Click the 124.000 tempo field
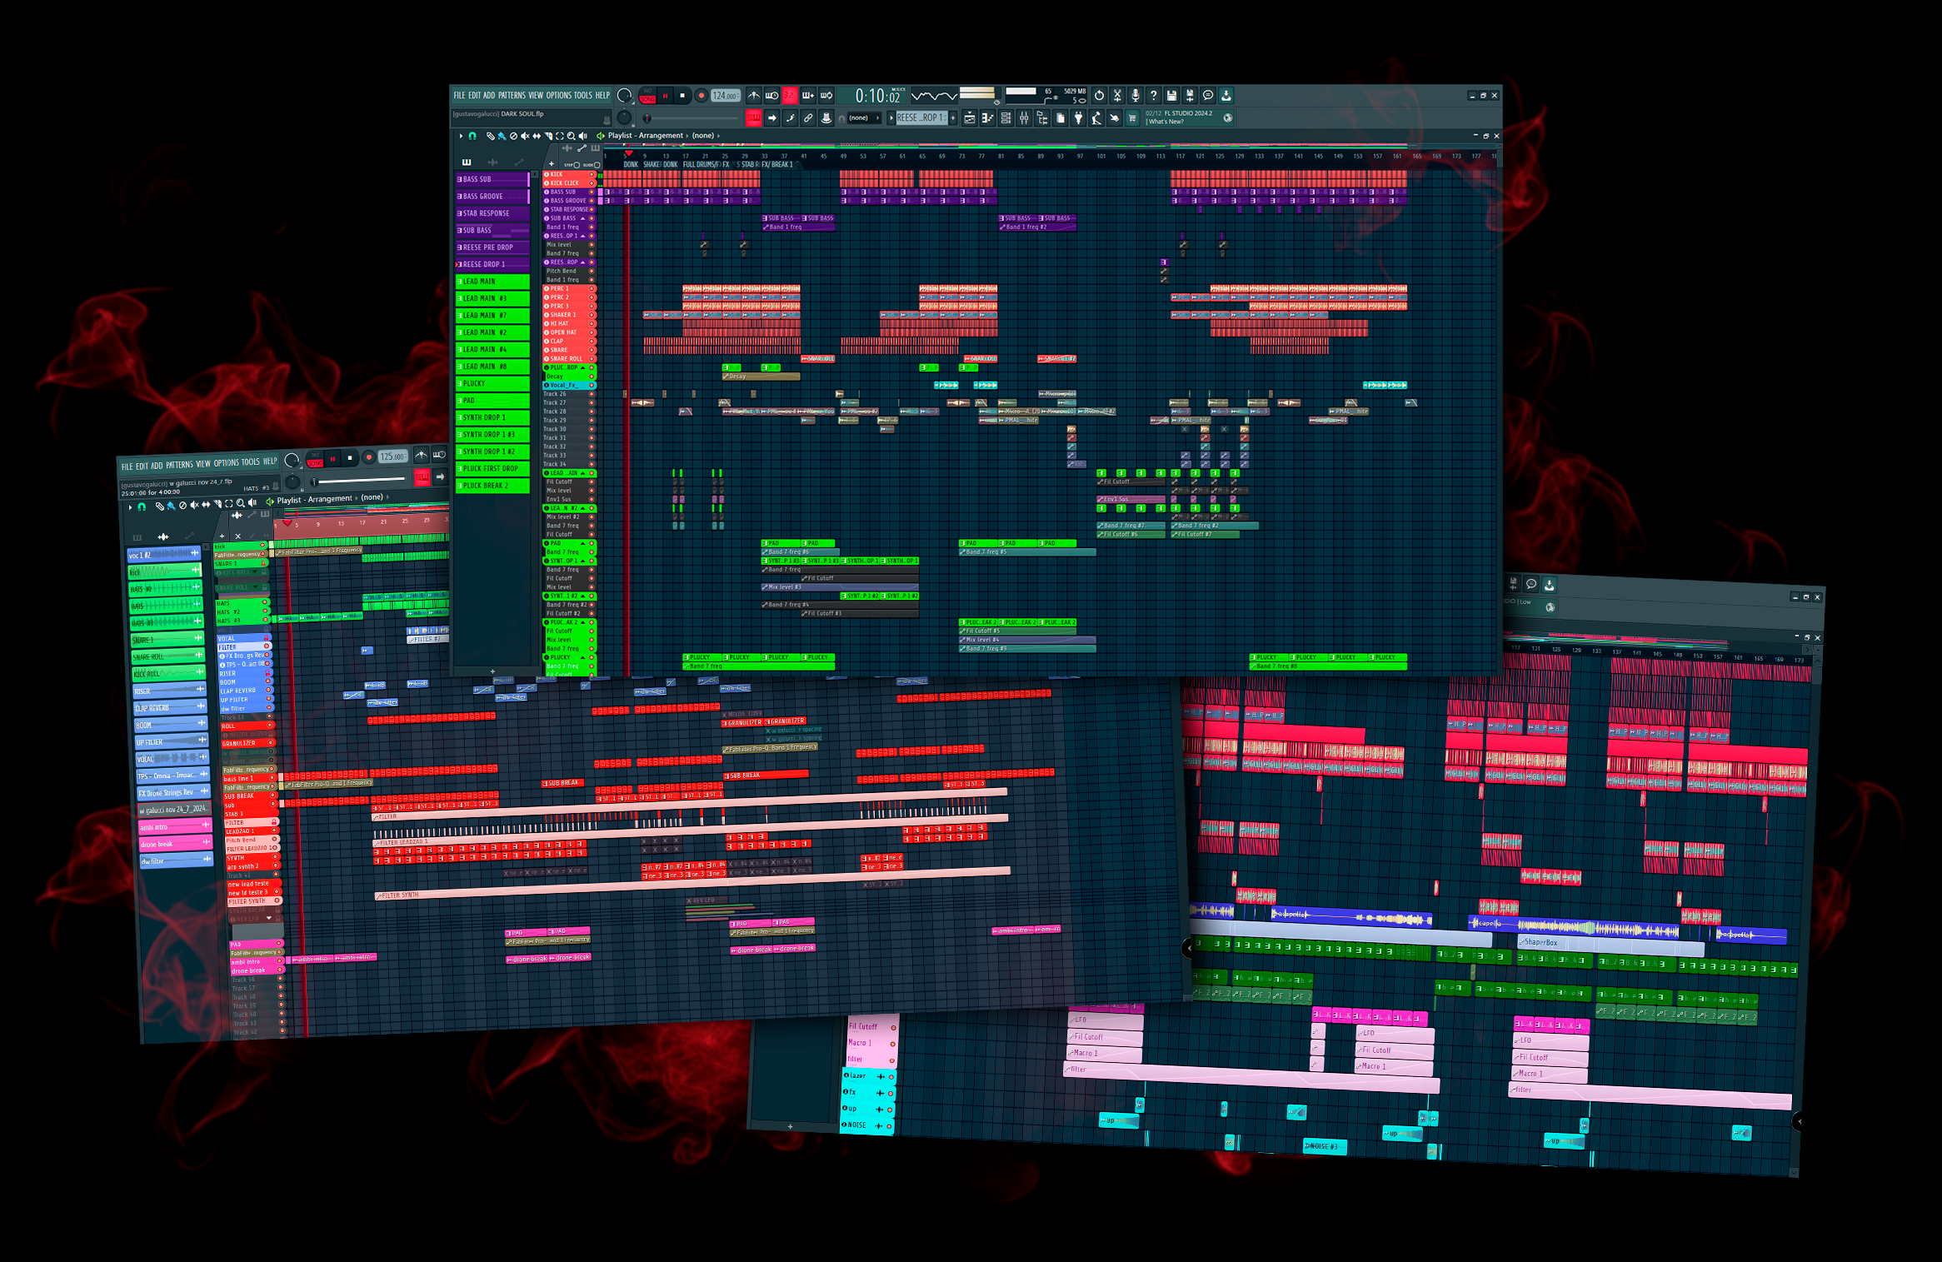The width and height of the screenshot is (1942, 1262). [723, 96]
